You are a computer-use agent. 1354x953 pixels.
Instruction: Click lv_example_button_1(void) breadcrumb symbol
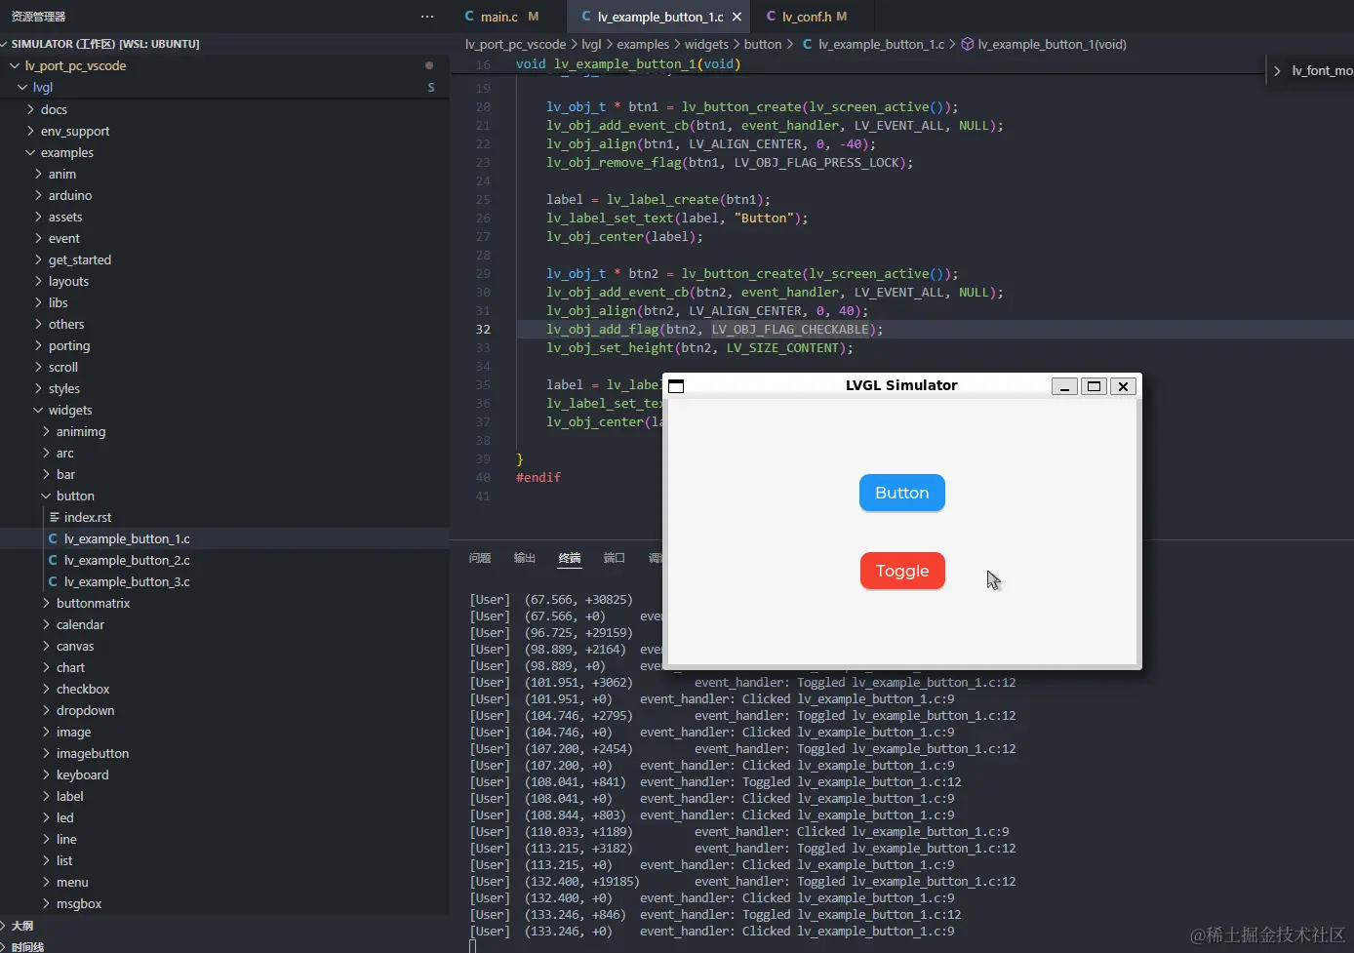coord(1044,44)
